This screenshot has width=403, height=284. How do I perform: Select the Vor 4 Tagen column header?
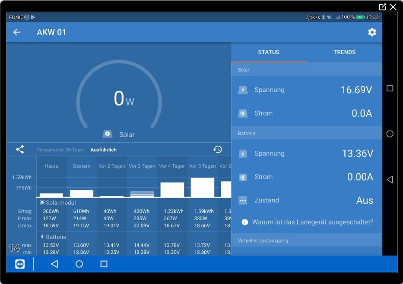click(172, 166)
